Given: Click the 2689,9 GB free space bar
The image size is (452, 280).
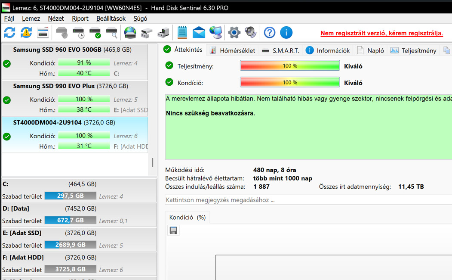Looking at the screenshot, I should point(71,245).
